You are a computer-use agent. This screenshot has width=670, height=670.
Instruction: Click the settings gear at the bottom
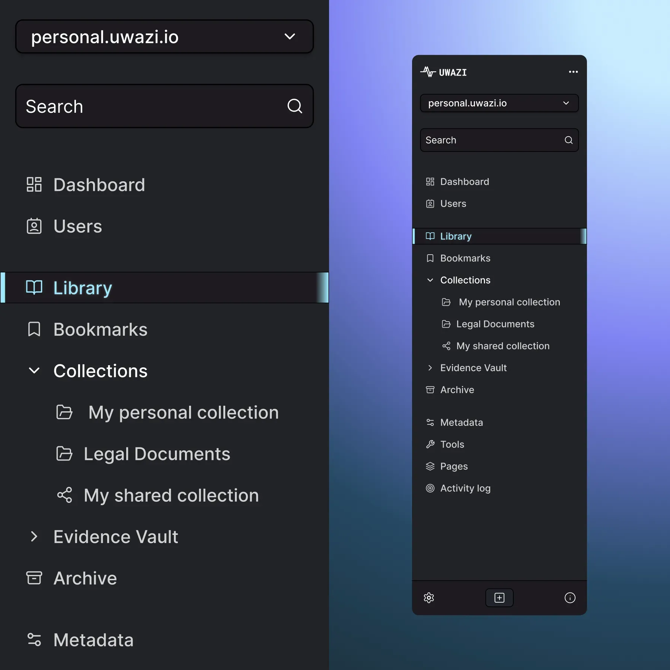tap(429, 598)
